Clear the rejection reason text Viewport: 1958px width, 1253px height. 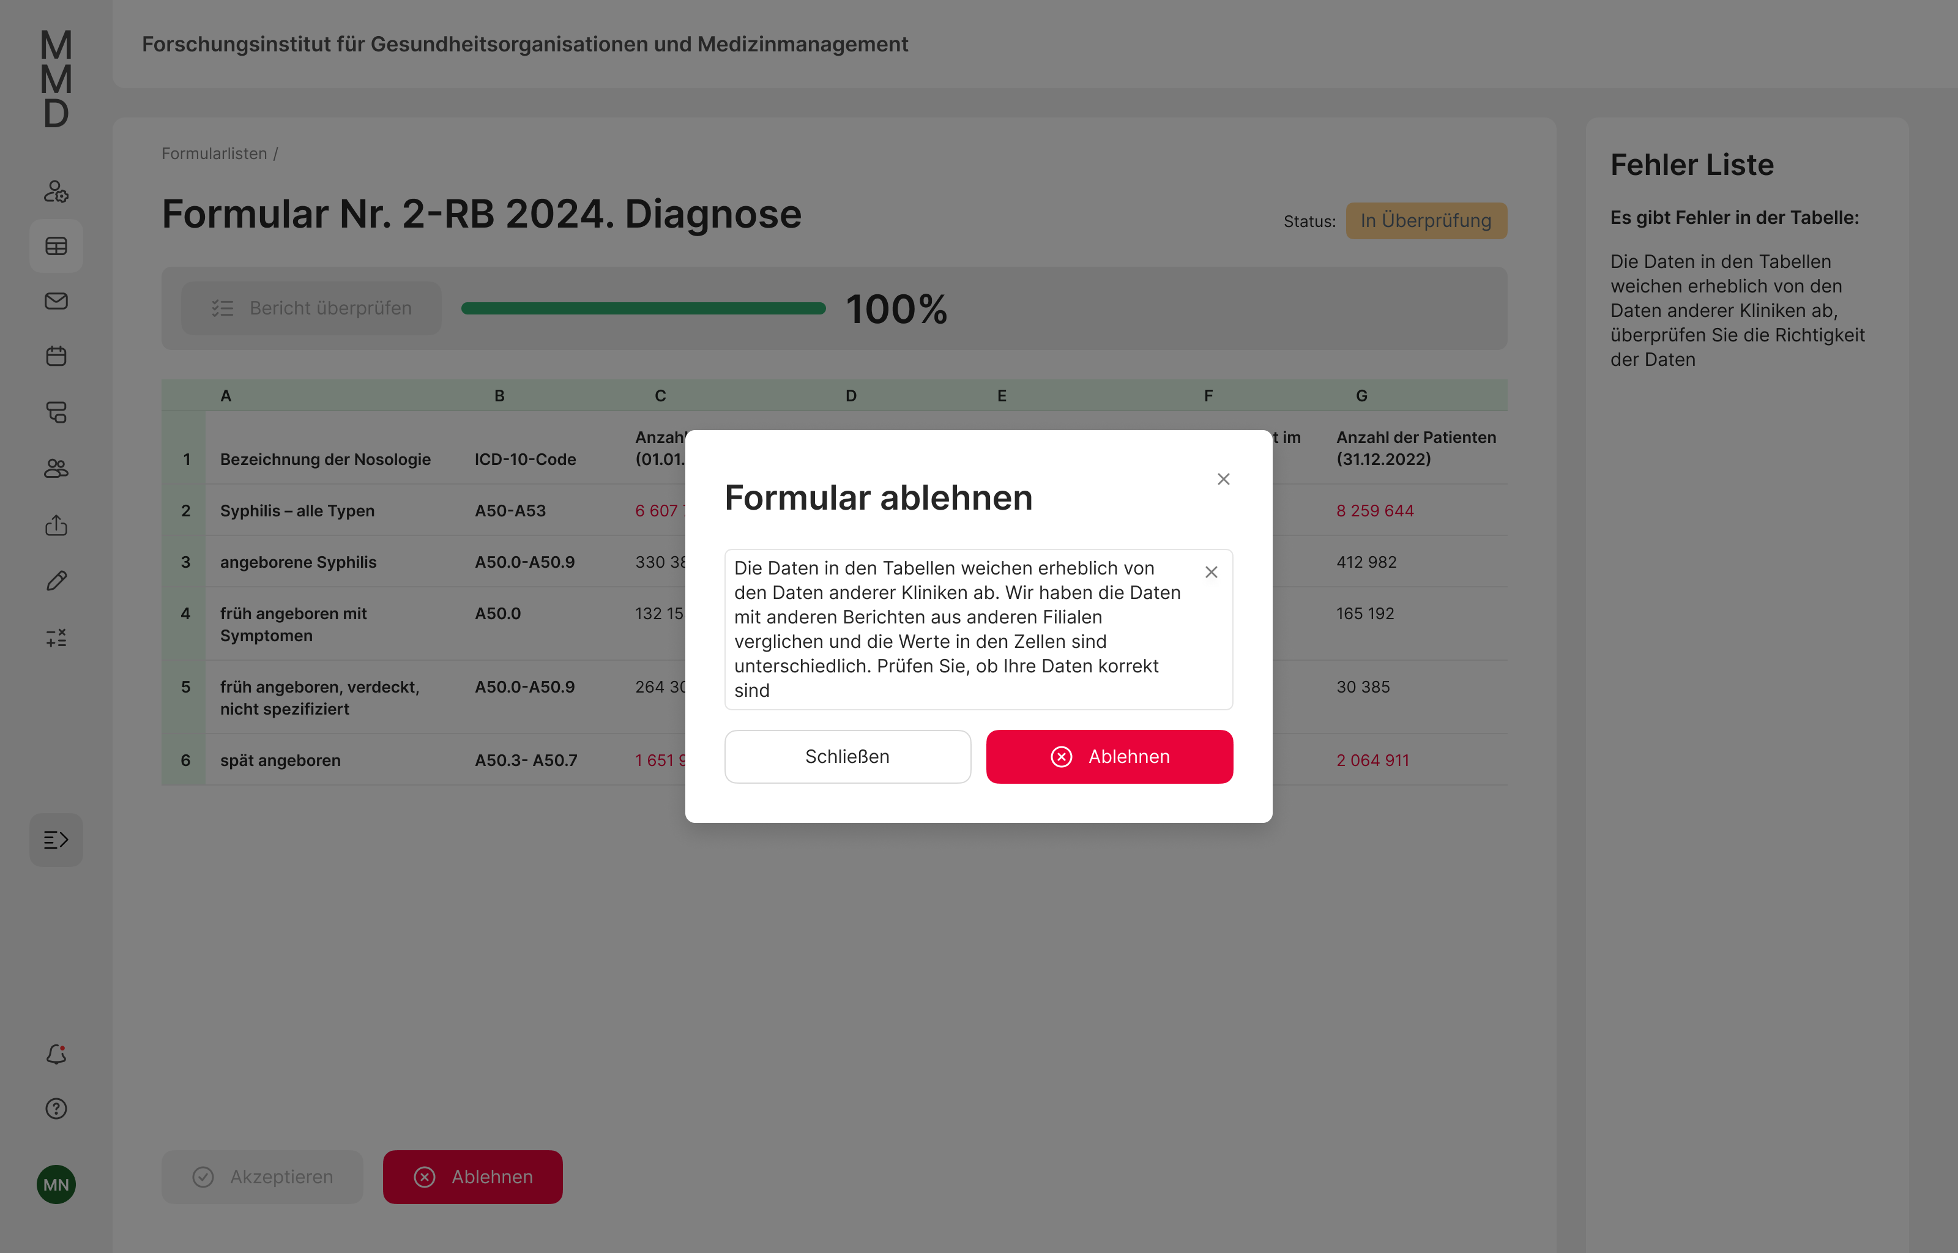1210,572
